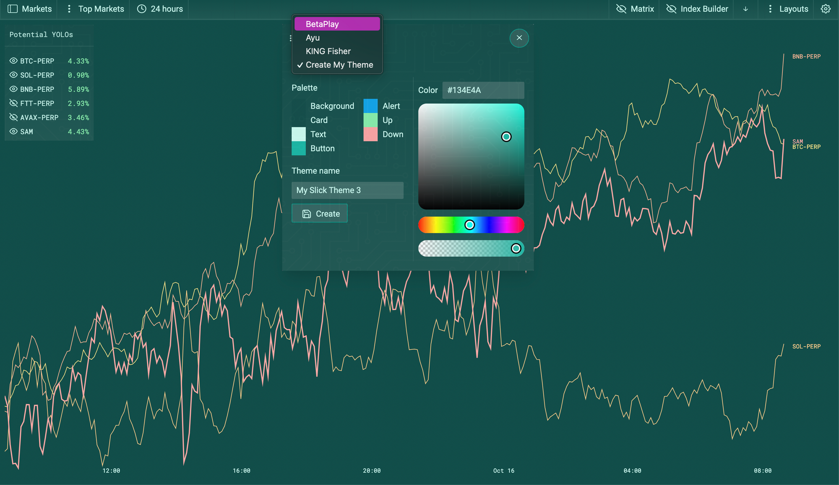Click the download arrow icon in toolbar
Viewport: 839px width, 485px height.
click(745, 9)
